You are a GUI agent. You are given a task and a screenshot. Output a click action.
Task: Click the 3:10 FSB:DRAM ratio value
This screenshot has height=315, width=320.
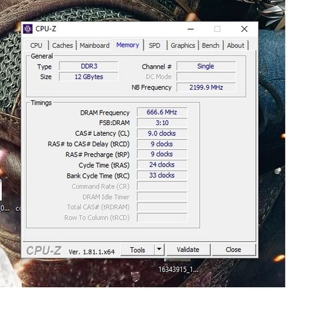pos(162,123)
